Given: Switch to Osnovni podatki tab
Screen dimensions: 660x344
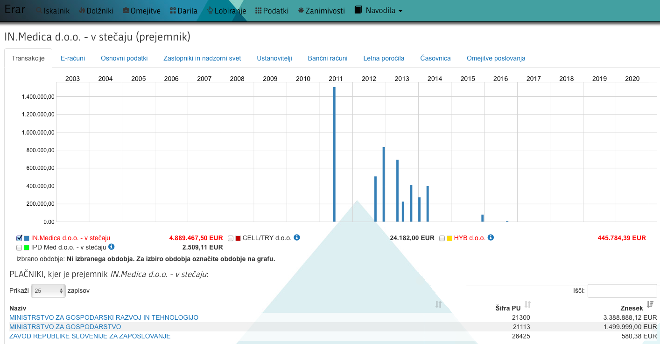Looking at the screenshot, I should tap(124, 58).
